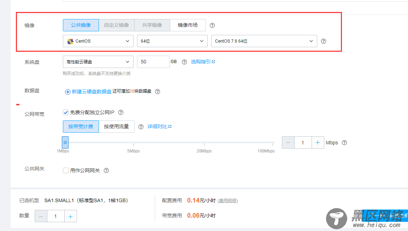Expand the CentOS 7.6 64位 version dropdown

point(264,41)
